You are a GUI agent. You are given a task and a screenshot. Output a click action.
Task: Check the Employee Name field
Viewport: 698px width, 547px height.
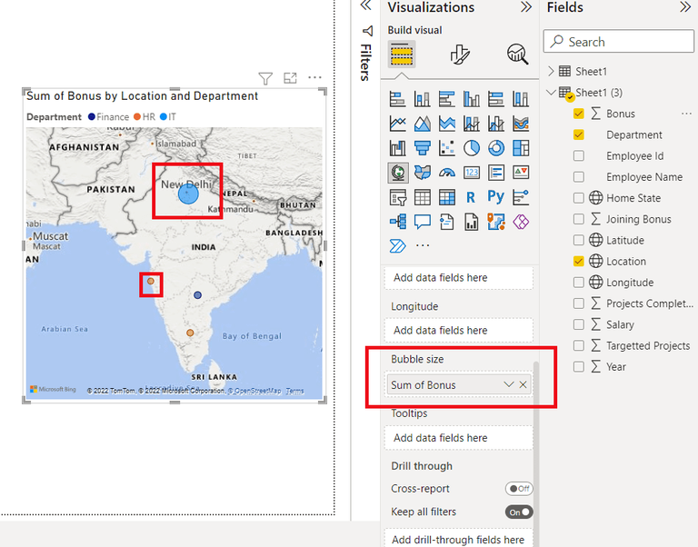[578, 176]
